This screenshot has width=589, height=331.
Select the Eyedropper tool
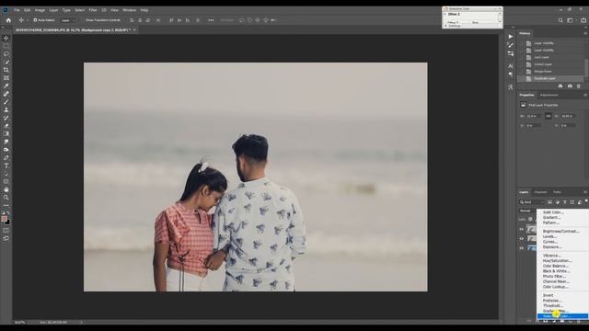(6, 86)
